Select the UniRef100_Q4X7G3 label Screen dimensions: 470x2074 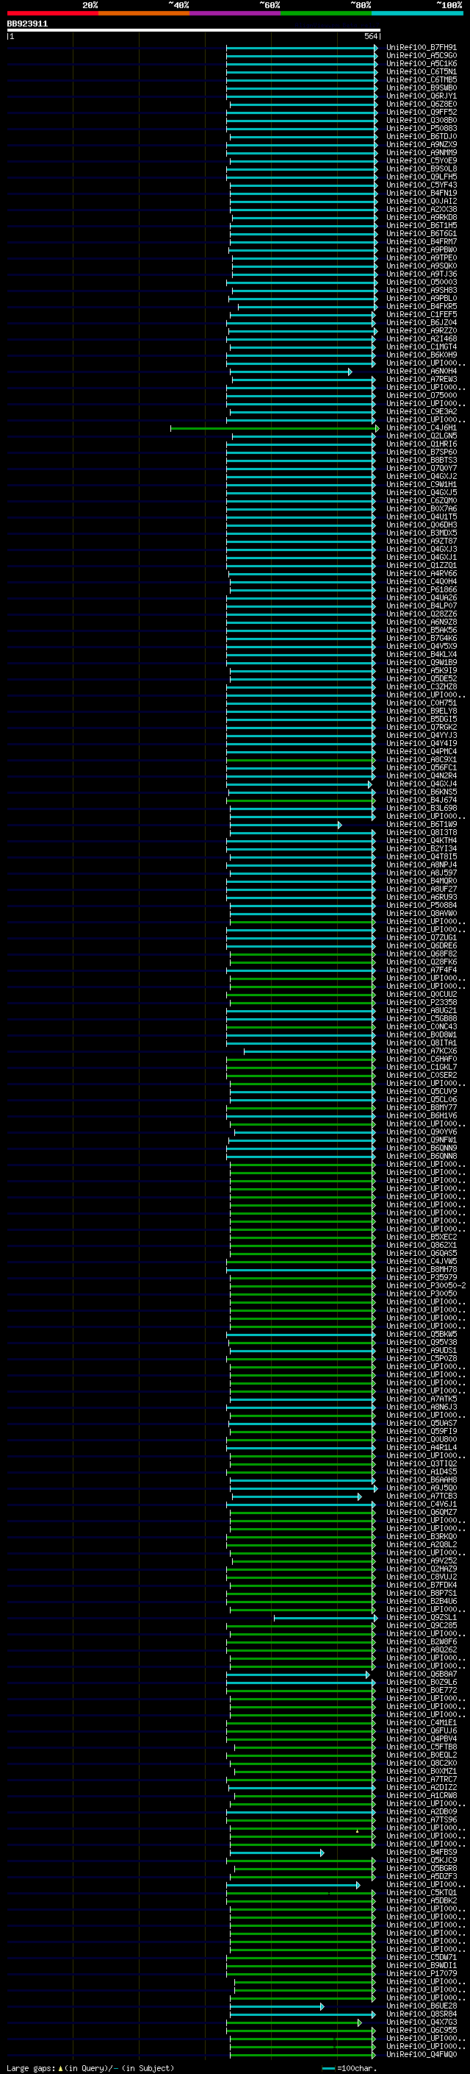(421, 2023)
